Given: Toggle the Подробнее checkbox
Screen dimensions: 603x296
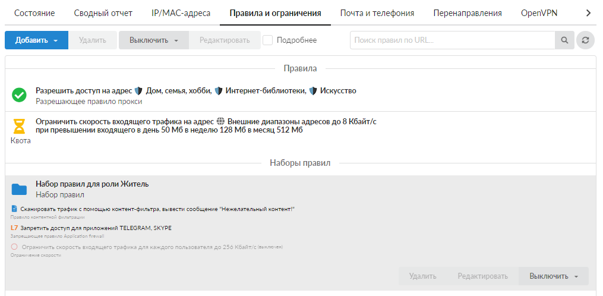Looking at the screenshot, I should pyautogui.click(x=268, y=40).
